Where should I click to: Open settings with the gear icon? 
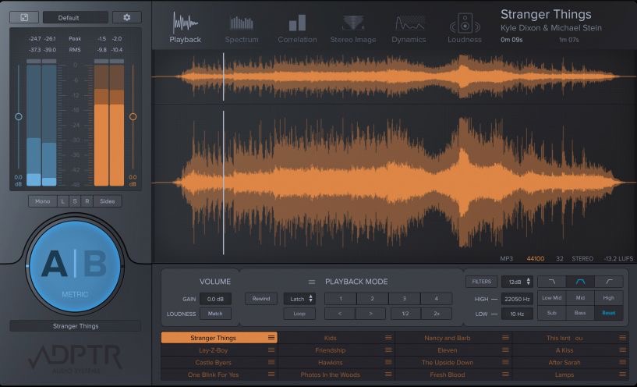127,17
